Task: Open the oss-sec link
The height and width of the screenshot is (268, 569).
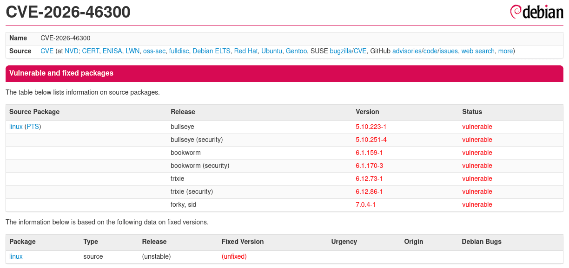Action: (154, 51)
